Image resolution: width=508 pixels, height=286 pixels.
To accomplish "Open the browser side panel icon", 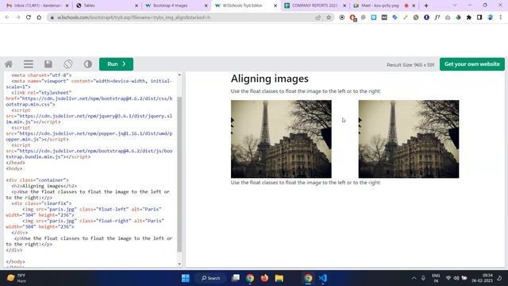I will coord(479,17).
